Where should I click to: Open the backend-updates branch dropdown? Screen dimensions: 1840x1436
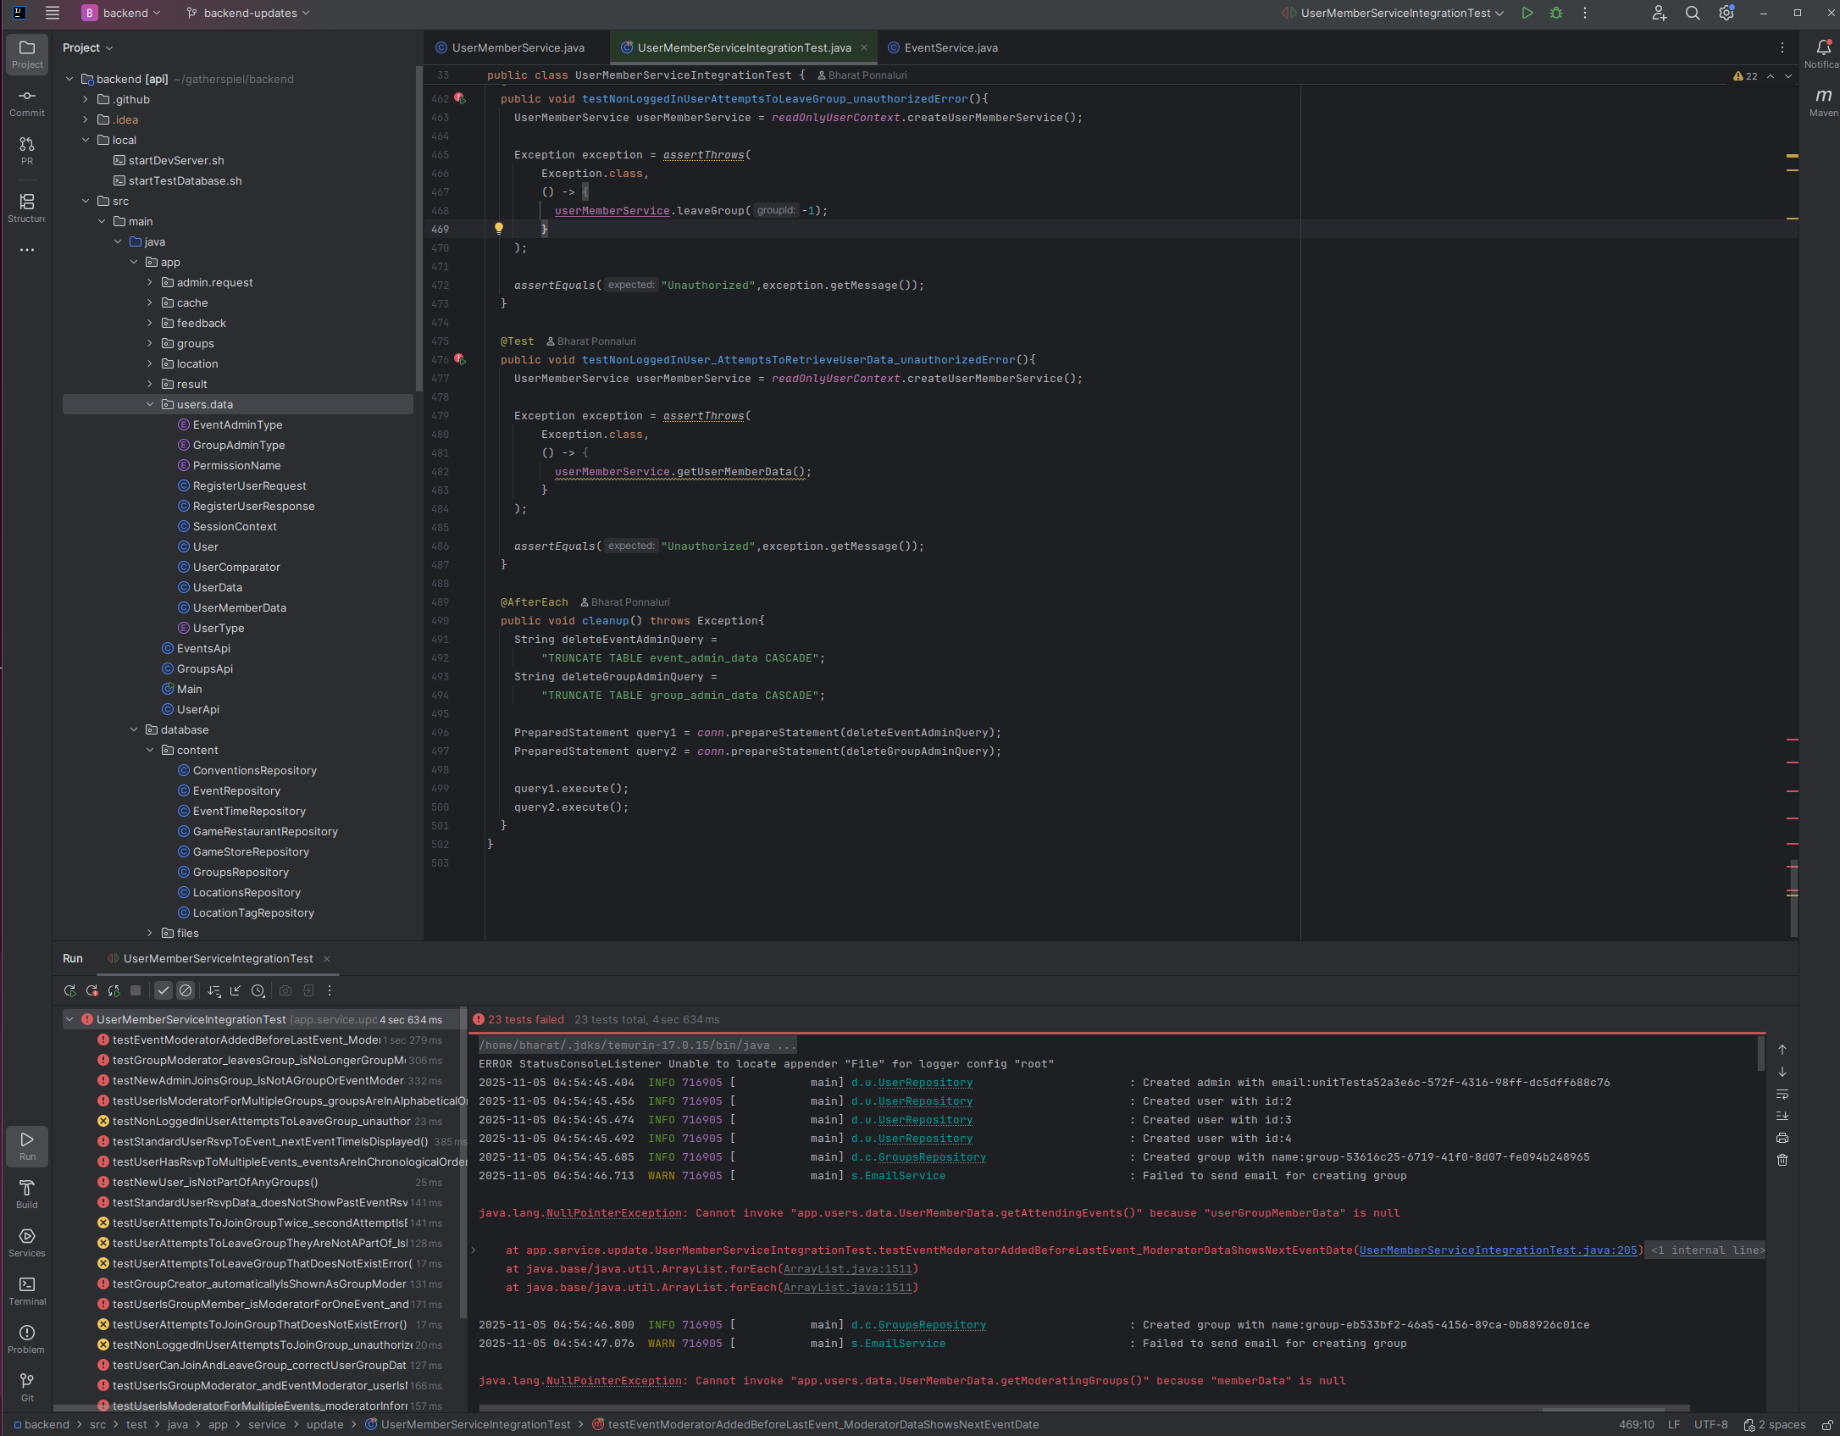249,13
